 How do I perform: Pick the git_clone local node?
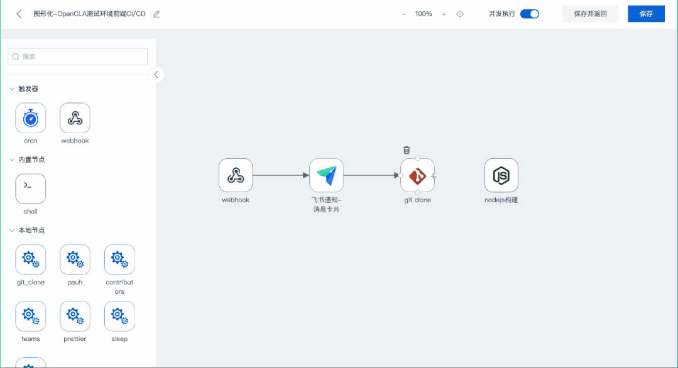(x=31, y=259)
